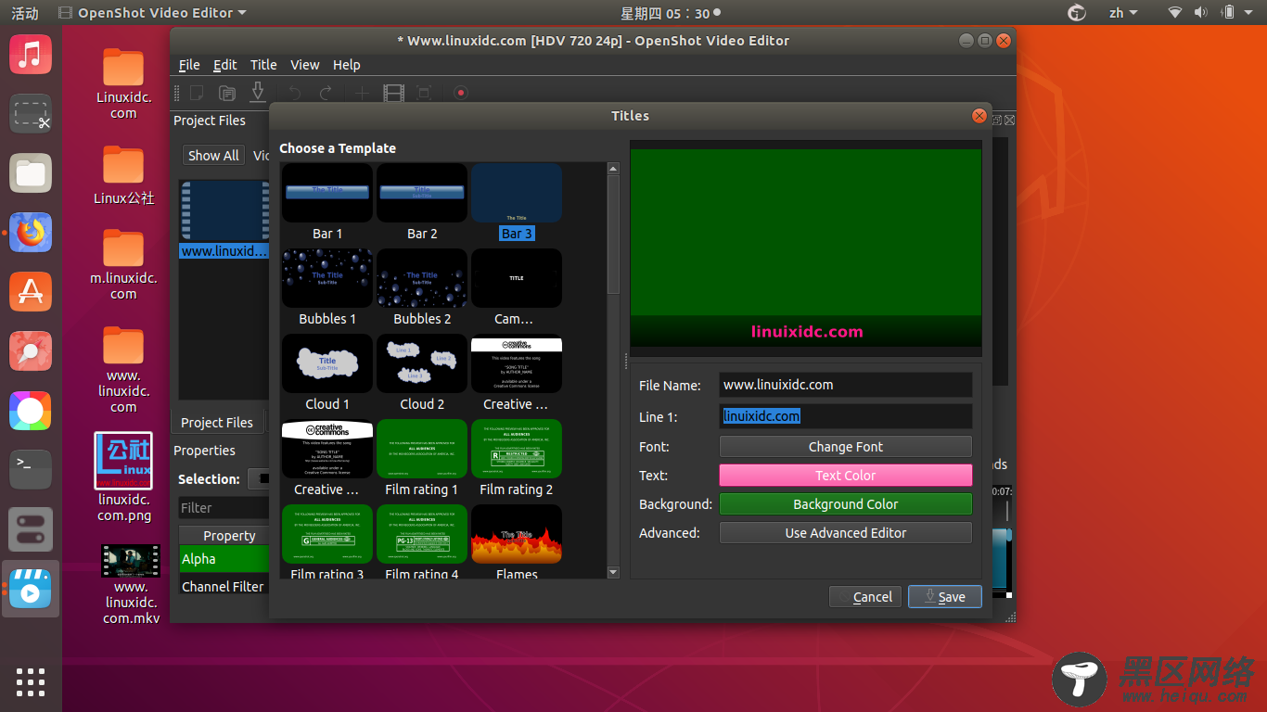Click the Open Project toolbar icon

(x=227, y=93)
